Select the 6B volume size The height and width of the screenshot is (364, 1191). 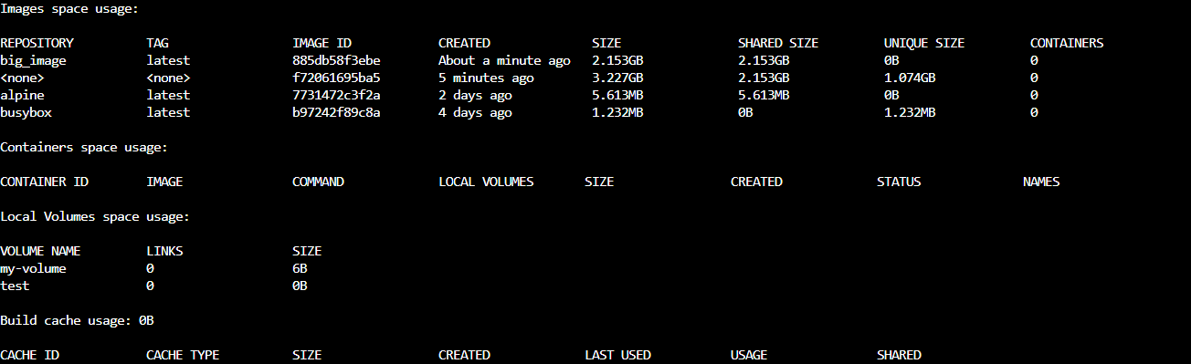pyautogui.click(x=300, y=268)
